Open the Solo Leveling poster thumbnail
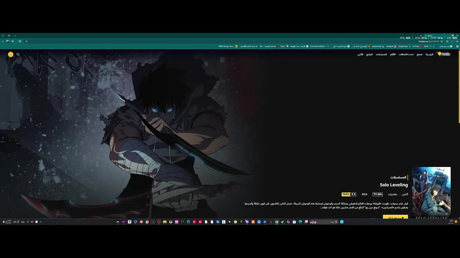The width and height of the screenshot is (460, 258). click(x=431, y=193)
